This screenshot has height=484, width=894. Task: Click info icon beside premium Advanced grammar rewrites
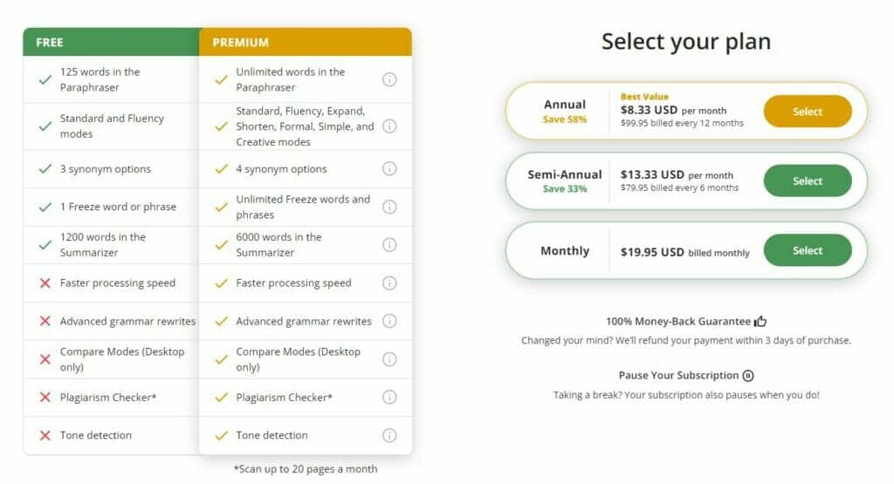point(389,321)
